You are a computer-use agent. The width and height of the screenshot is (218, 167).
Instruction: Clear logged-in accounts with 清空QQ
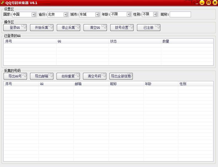click(95, 27)
